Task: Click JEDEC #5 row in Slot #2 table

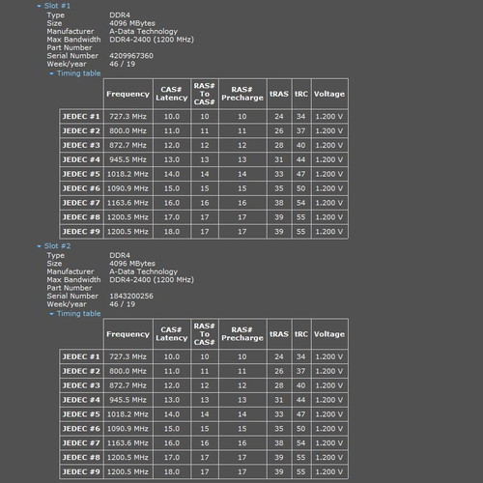Action: pos(204,414)
